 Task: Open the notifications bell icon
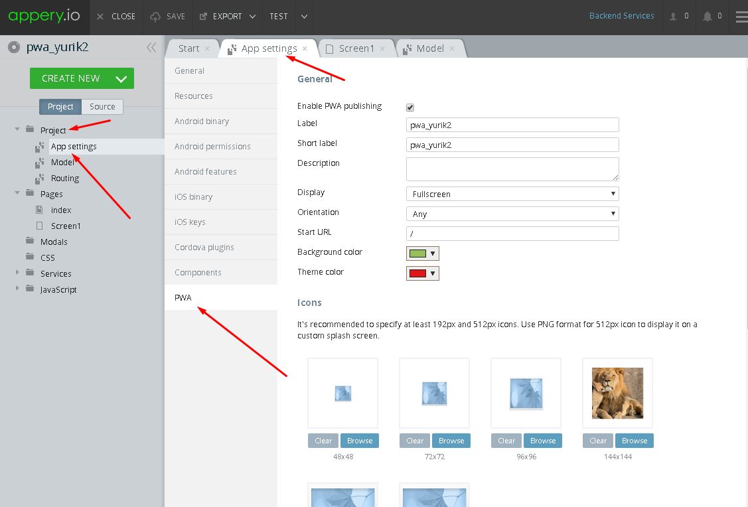708,16
